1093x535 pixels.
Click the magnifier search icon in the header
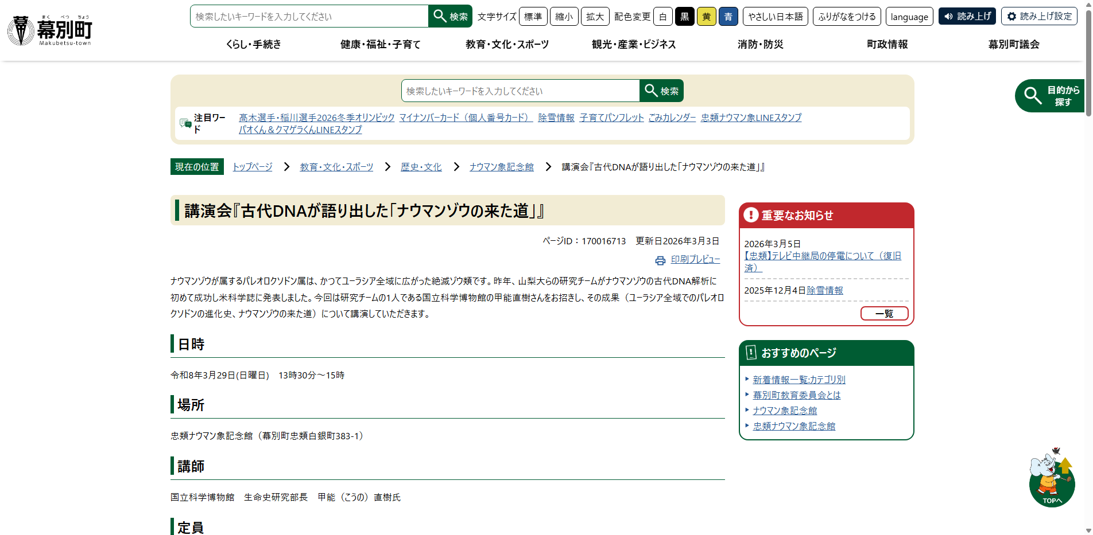440,16
